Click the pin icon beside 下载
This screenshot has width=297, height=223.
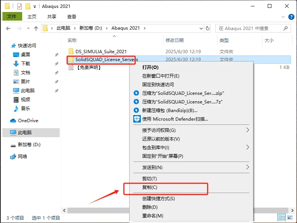tap(56, 64)
